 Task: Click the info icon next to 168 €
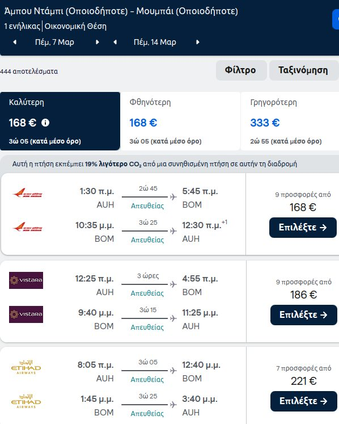[45, 123]
